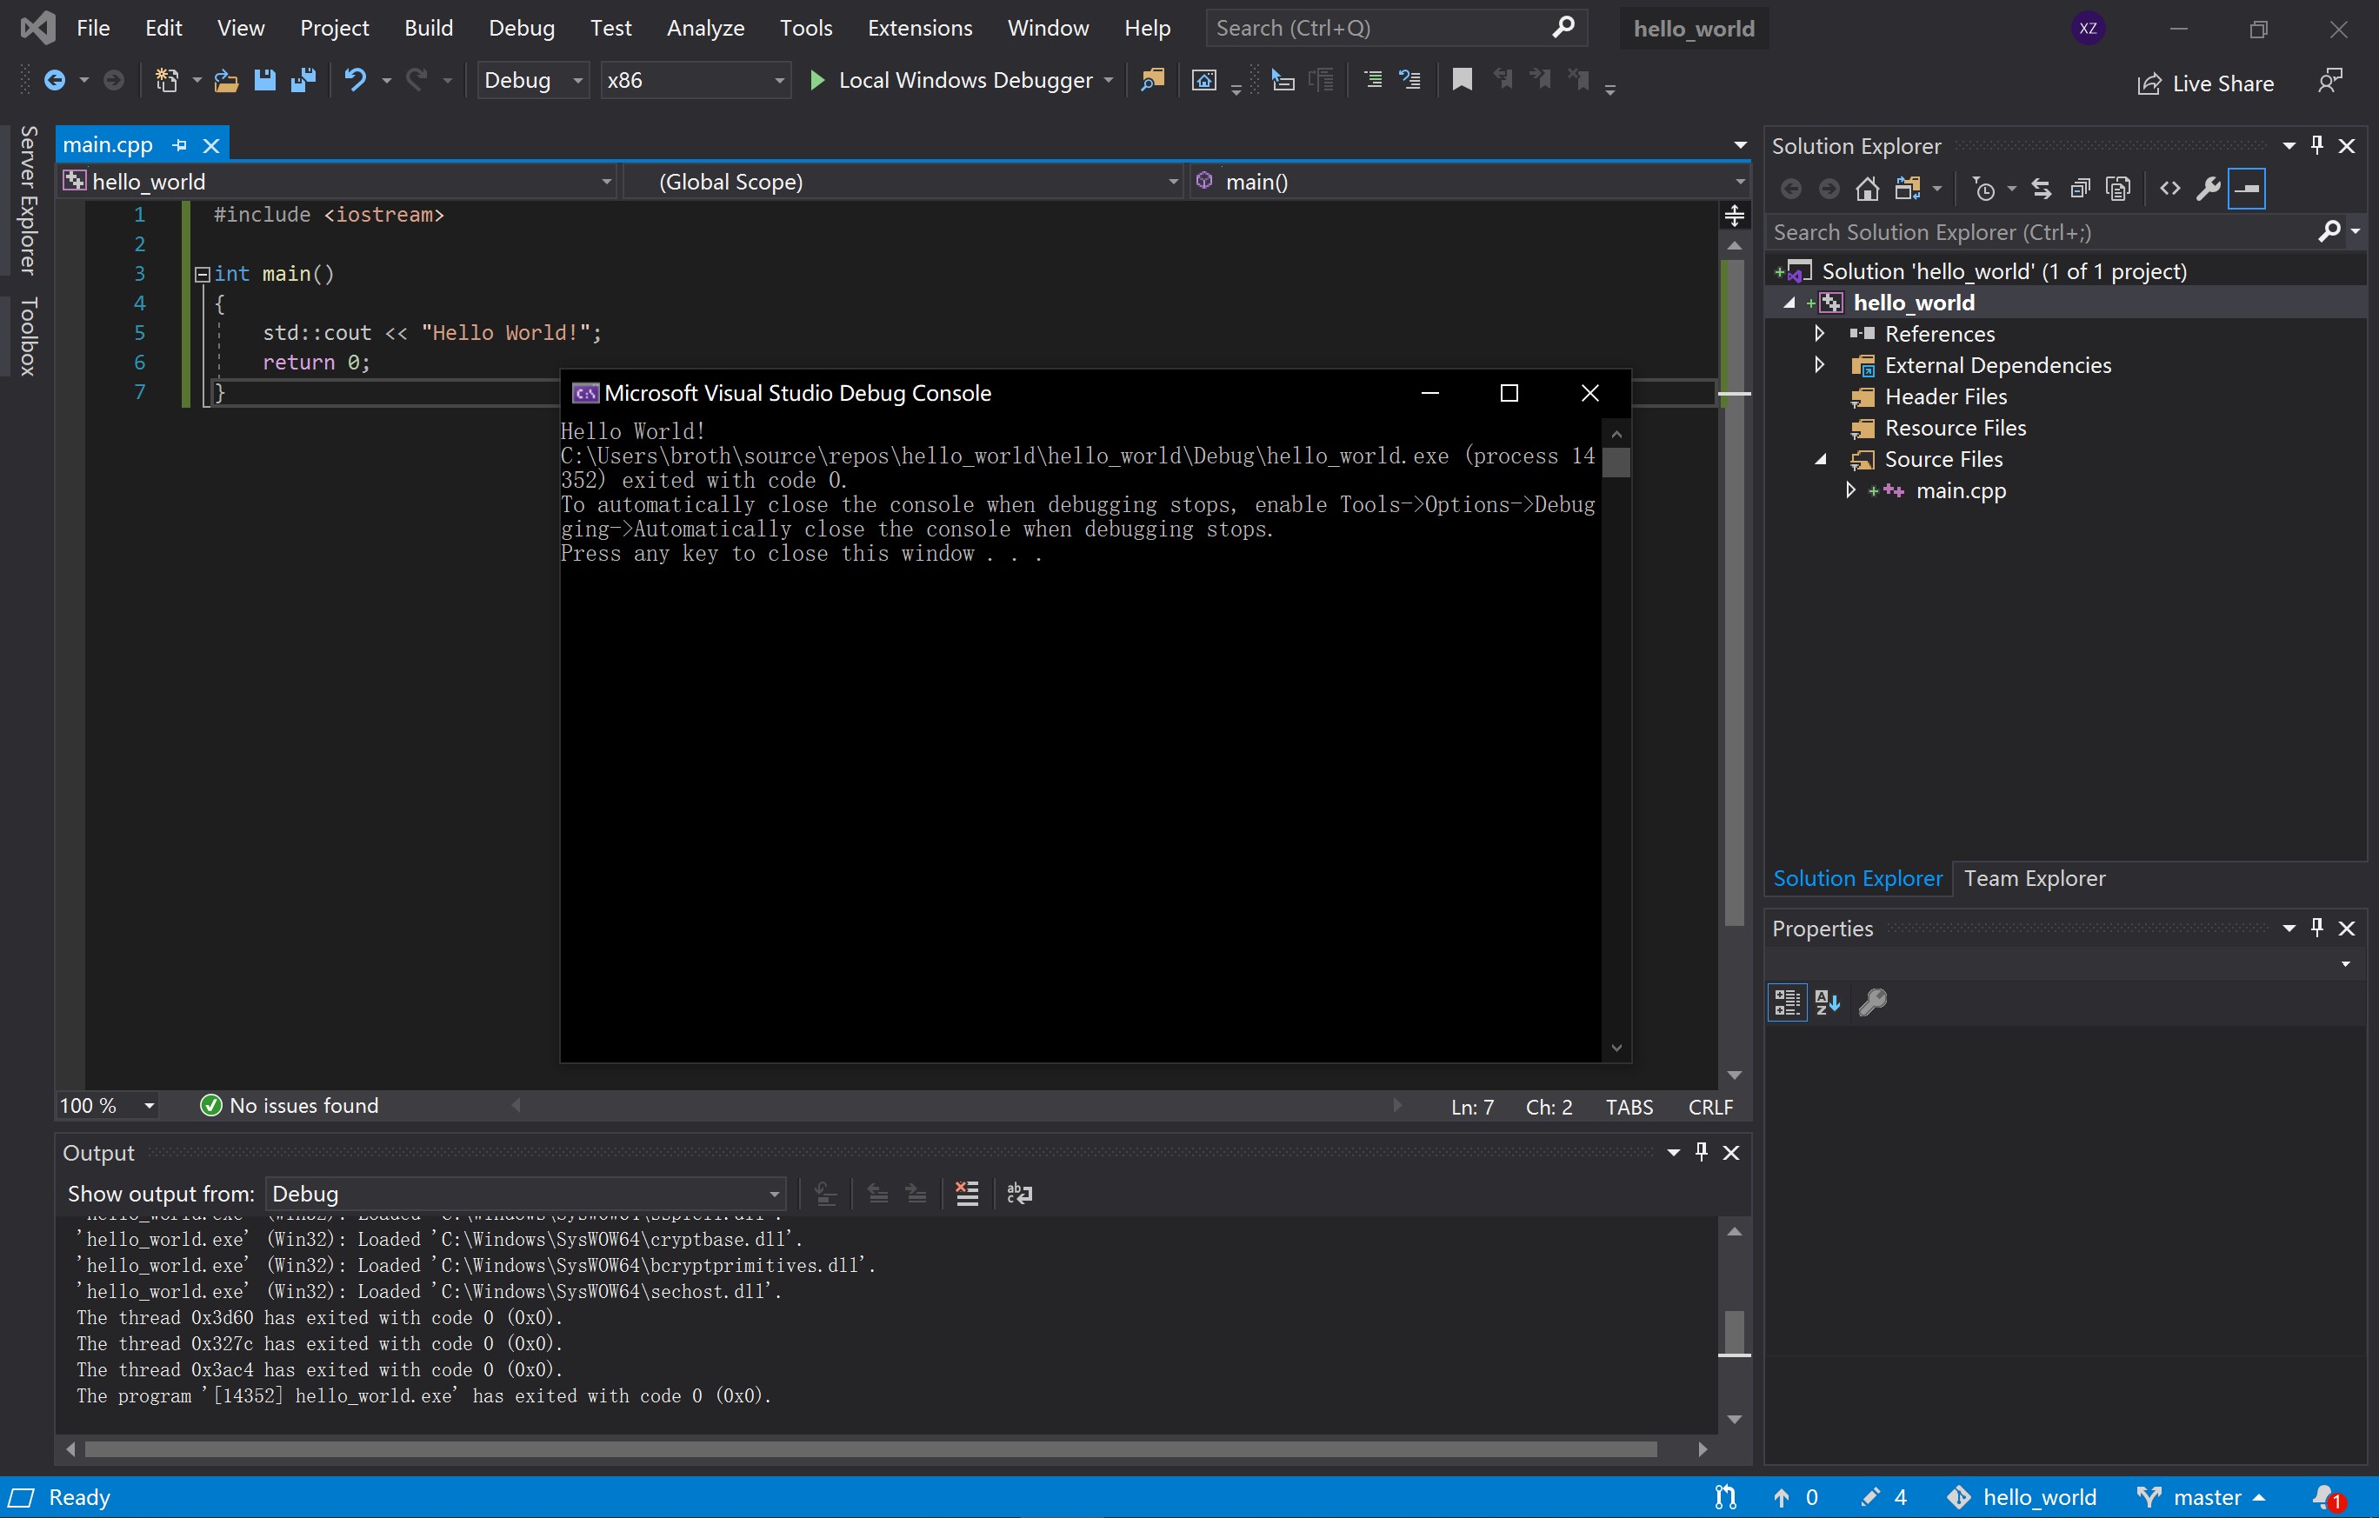Open the Server Explorer side tab
The image size is (2379, 1518).
(x=29, y=199)
